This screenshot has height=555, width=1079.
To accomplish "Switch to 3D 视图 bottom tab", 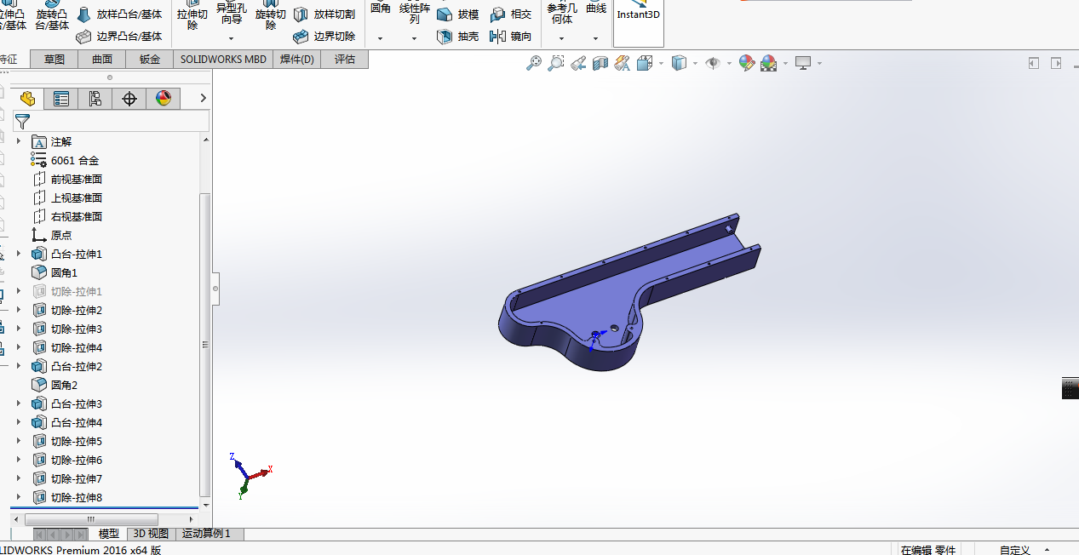I will click(x=151, y=534).
